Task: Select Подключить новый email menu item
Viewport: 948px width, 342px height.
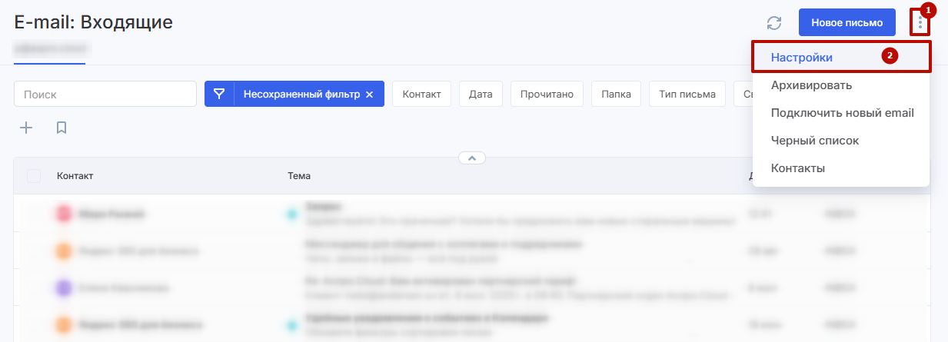Action: [x=842, y=113]
